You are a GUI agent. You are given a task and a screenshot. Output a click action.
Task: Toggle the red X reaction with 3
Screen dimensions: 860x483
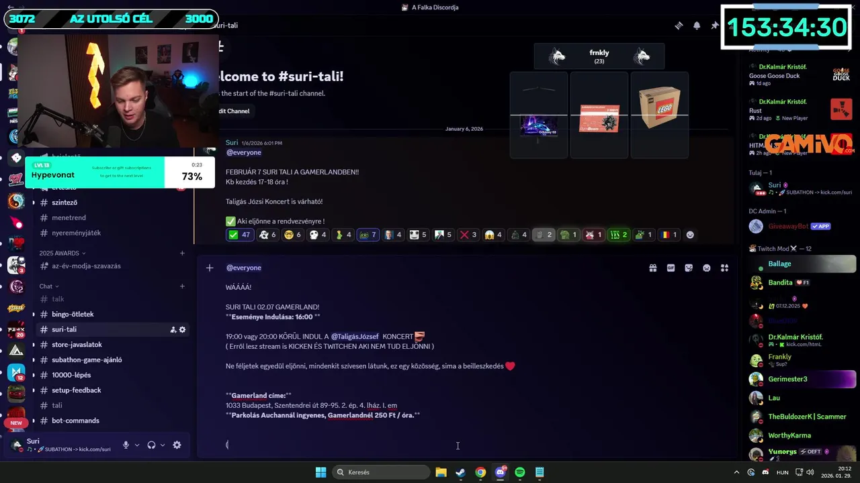pos(468,235)
